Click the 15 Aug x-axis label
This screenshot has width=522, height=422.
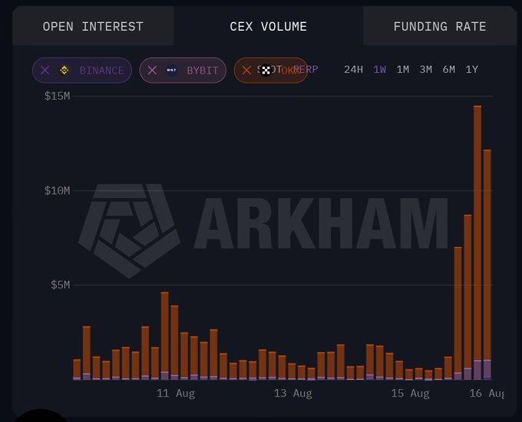tap(410, 394)
